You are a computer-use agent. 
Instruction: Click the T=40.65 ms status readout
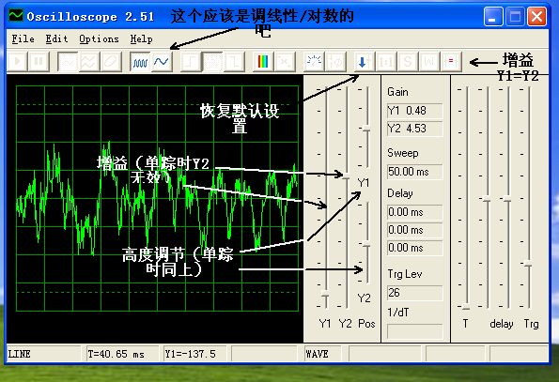[122, 354]
